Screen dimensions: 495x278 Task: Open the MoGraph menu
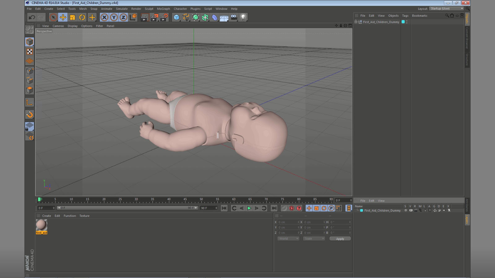coord(163,9)
